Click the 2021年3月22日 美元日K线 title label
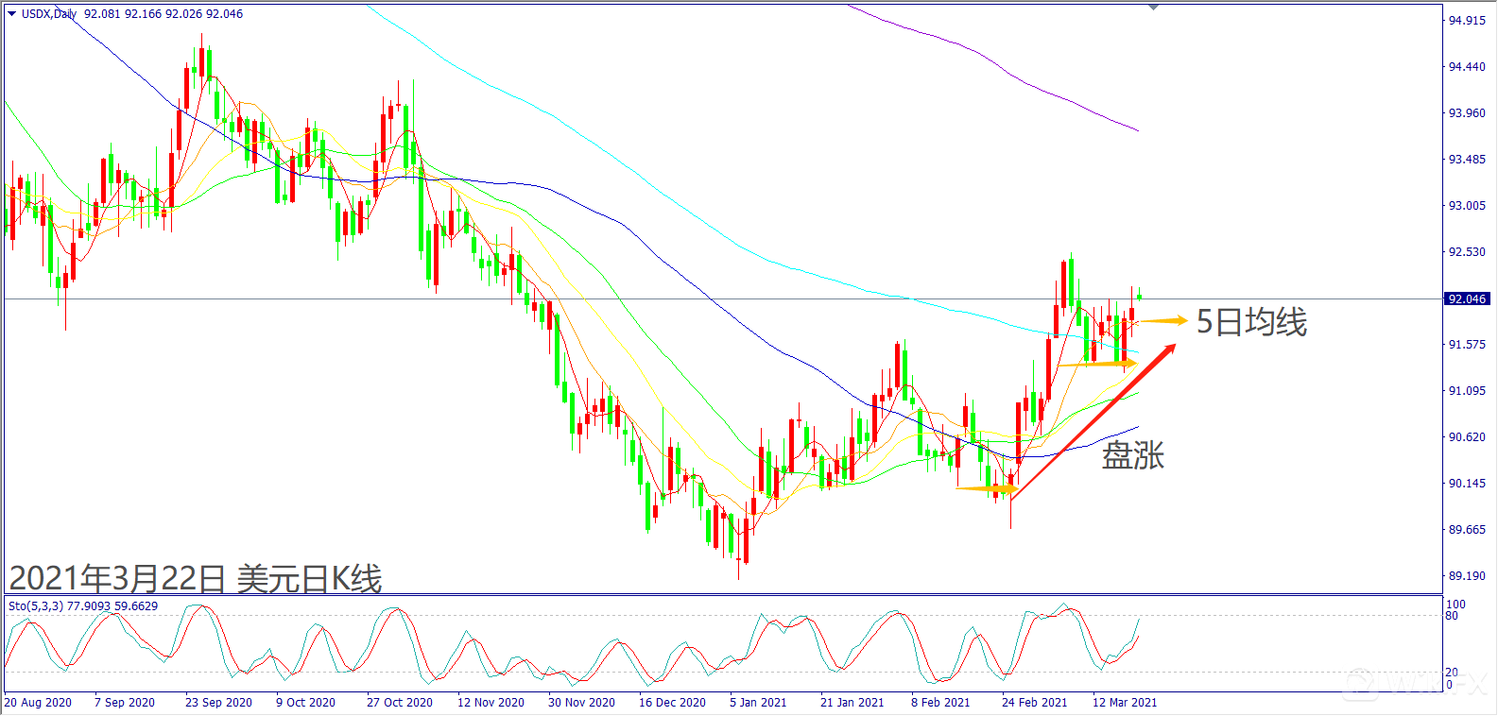 click(x=196, y=578)
